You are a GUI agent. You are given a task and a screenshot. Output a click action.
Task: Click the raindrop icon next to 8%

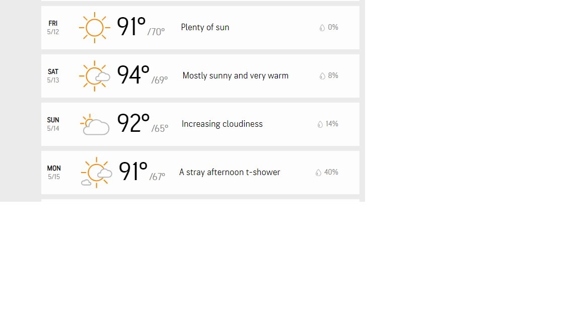322,76
